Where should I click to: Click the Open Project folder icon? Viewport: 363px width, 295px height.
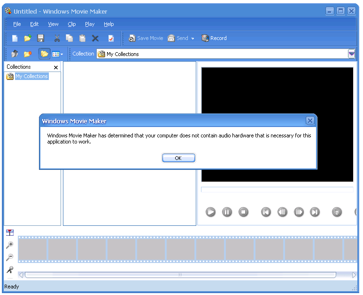click(28, 38)
